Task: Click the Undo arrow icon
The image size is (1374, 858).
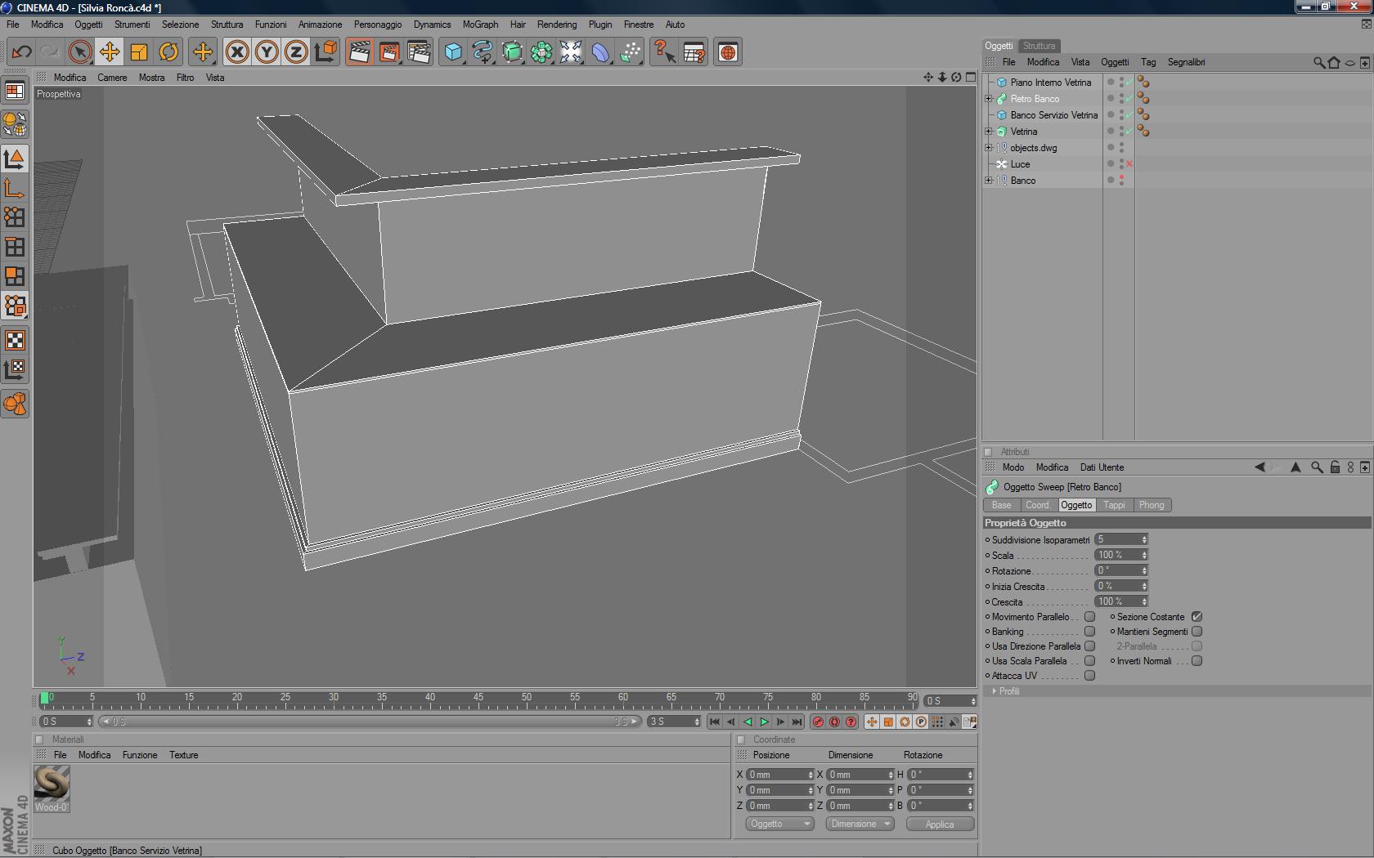Action: (x=22, y=52)
